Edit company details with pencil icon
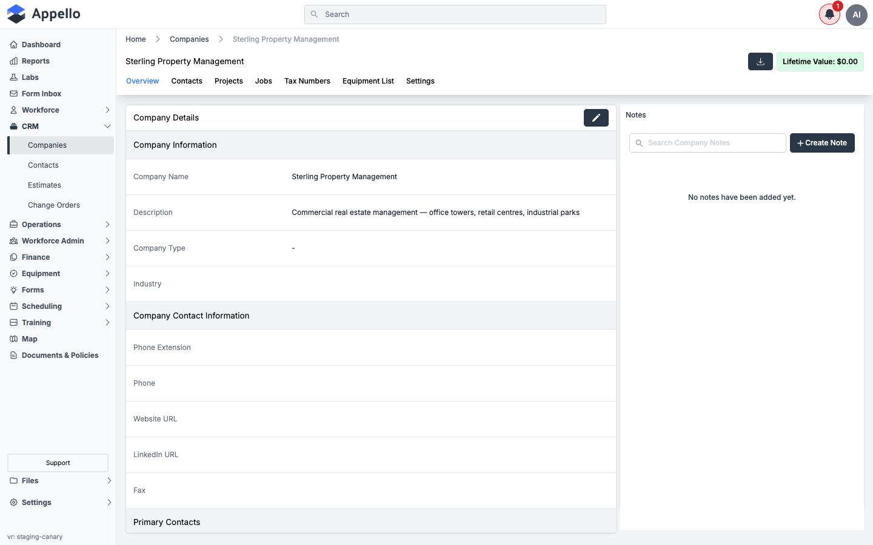Screen dimensions: 873x545 tap(596, 117)
